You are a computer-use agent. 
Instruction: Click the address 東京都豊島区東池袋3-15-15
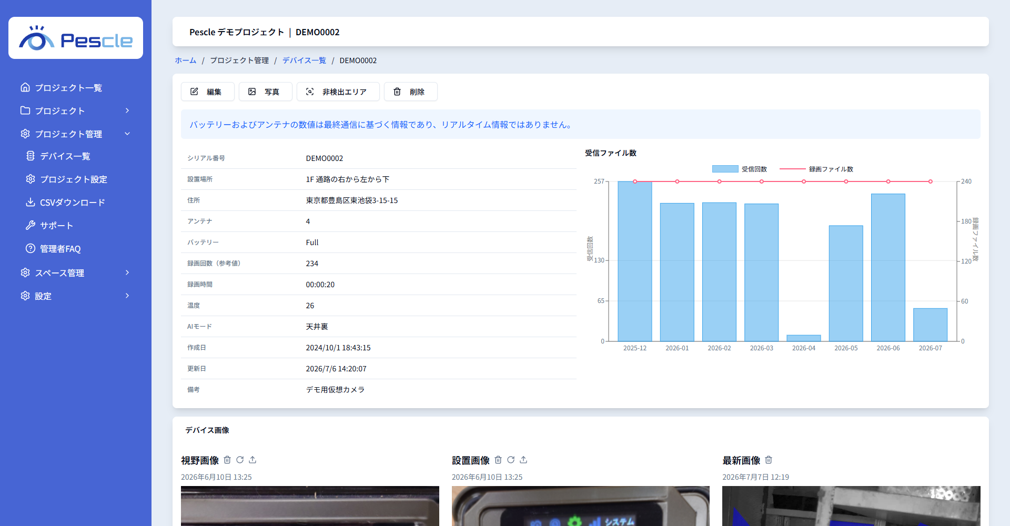click(x=352, y=200)
